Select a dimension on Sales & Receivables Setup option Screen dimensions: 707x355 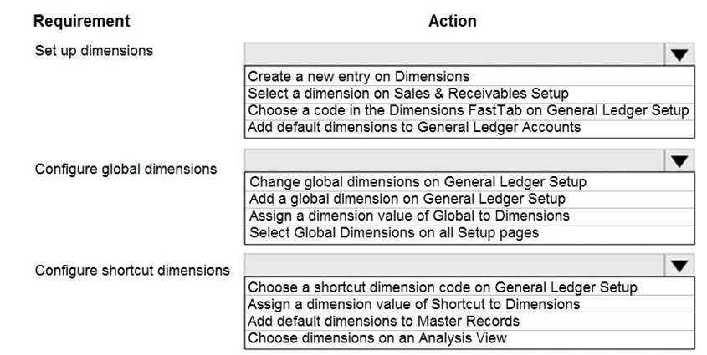click(469, 94)
